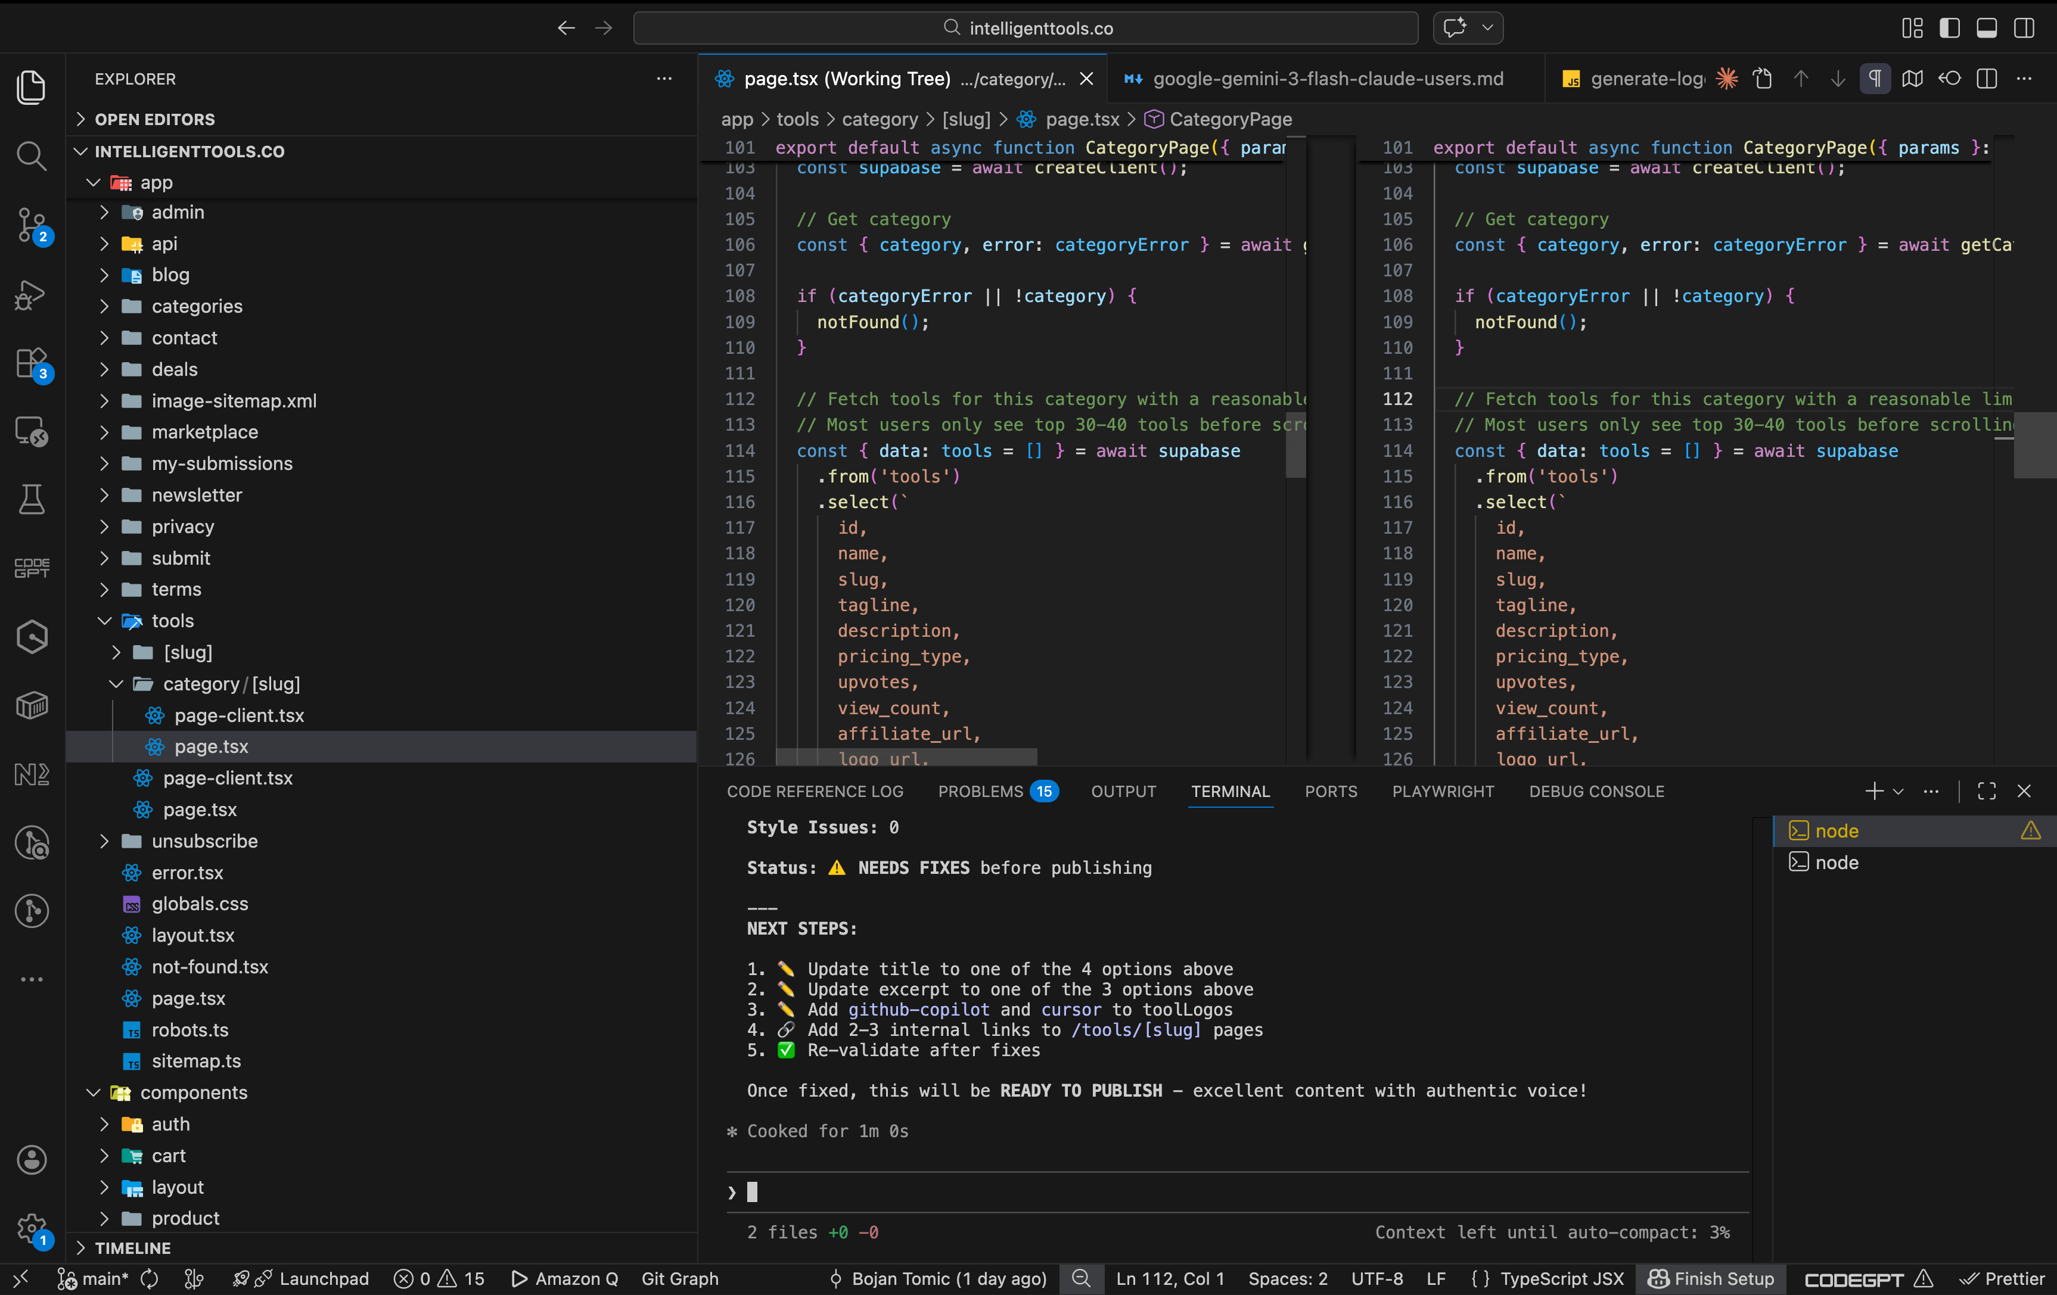The width and height of the screenshot is (2057, 1295).
Task: Open the Run and Debug view
Action: coord(32,294)
